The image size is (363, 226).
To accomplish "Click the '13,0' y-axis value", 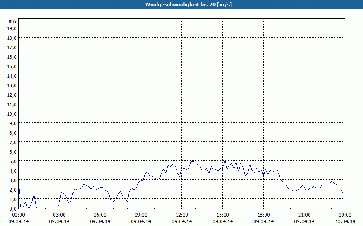I will 13,85.
